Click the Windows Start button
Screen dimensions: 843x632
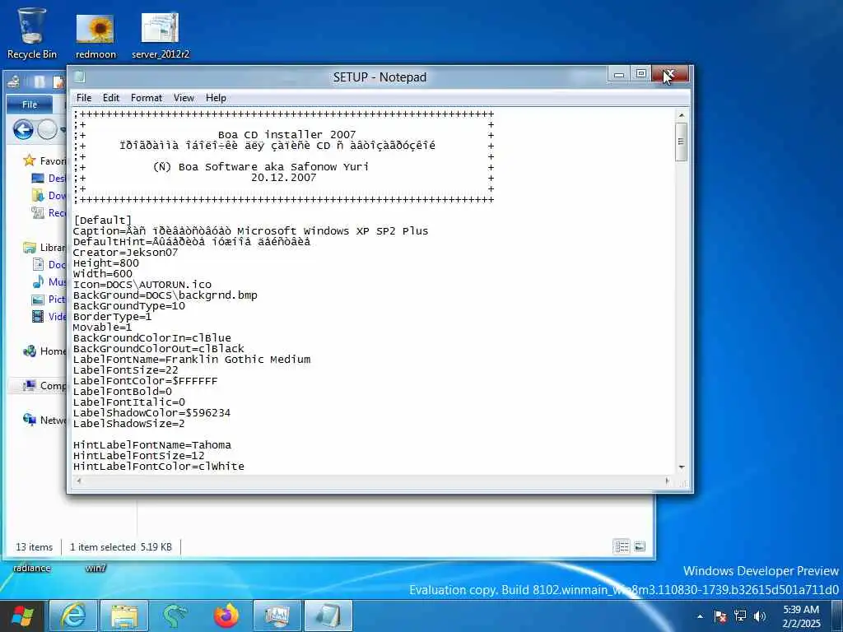(22, 616)
